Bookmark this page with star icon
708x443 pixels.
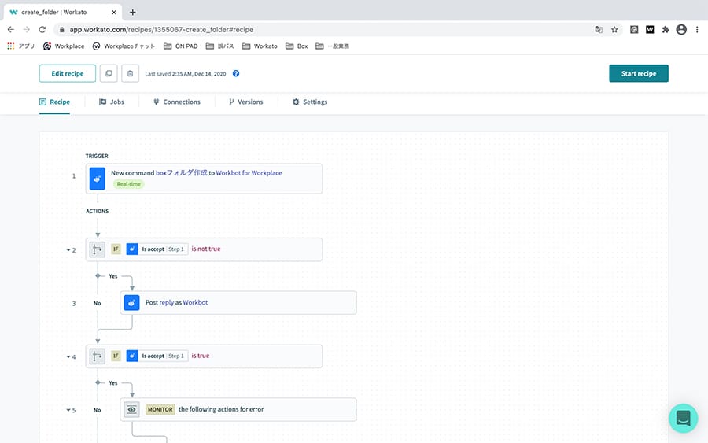[614, 29]
